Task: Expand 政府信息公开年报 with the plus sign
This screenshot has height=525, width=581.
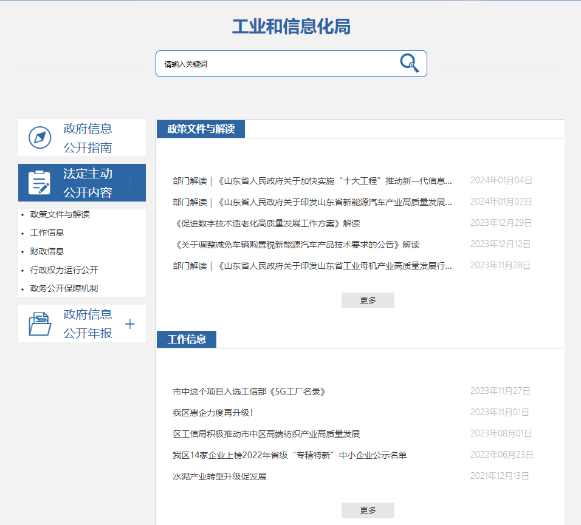Action: (x=130, y=324)
